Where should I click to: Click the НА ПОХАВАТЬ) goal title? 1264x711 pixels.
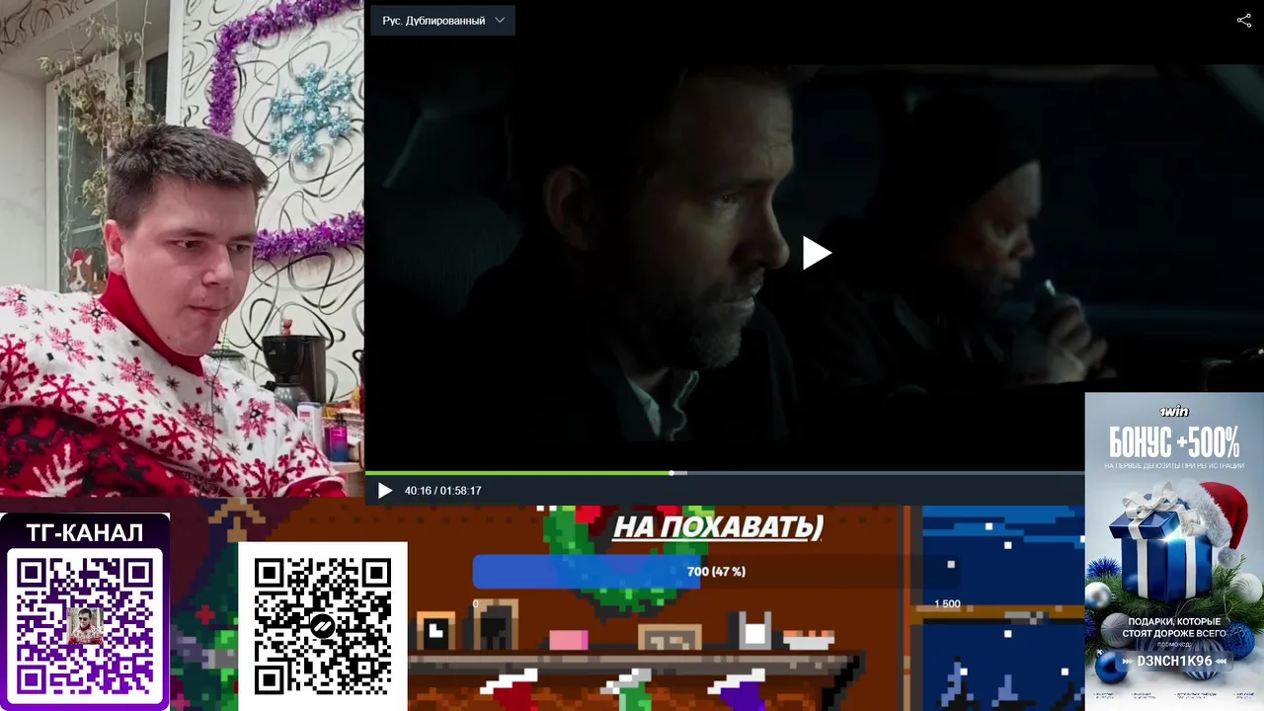point(718,527)
